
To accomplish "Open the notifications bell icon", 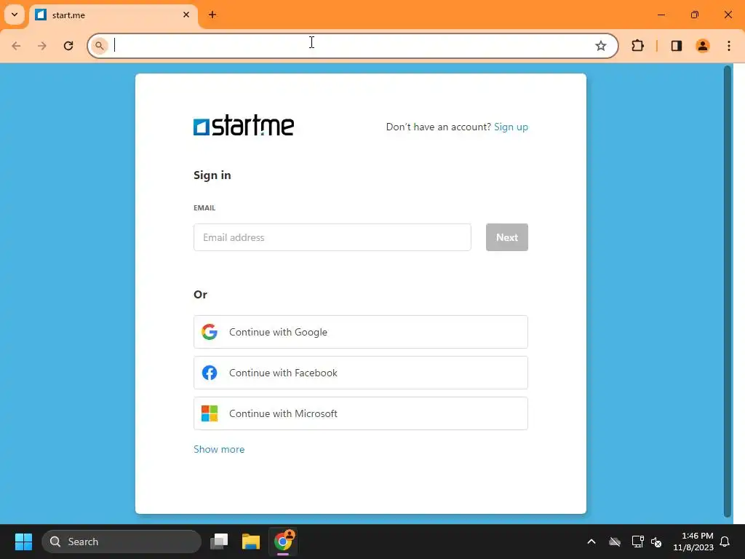I will pos(725,542).
